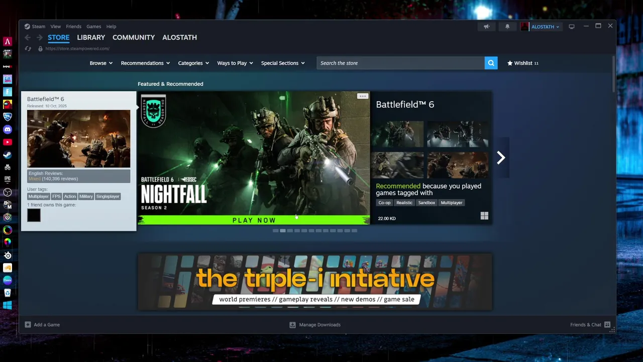Open the Steam announcements megaphone icon
The height and width of the screenshot is (362, 643).
pos(486,27)
